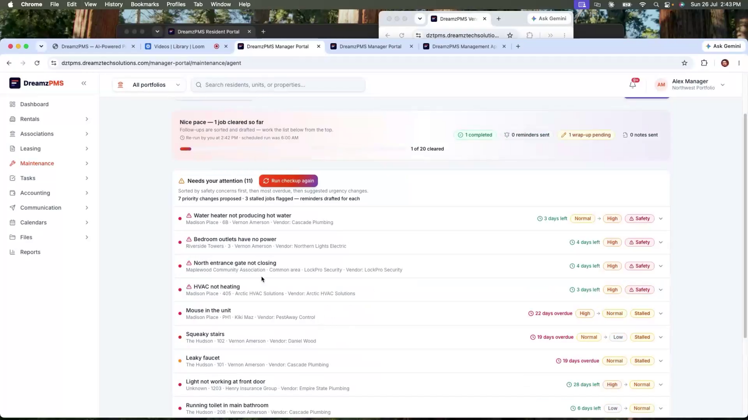The height and width of the screenshot is (420, 748).
Task: Click Ask Gemini in the Vendor window
Action: tap(549, 18)
